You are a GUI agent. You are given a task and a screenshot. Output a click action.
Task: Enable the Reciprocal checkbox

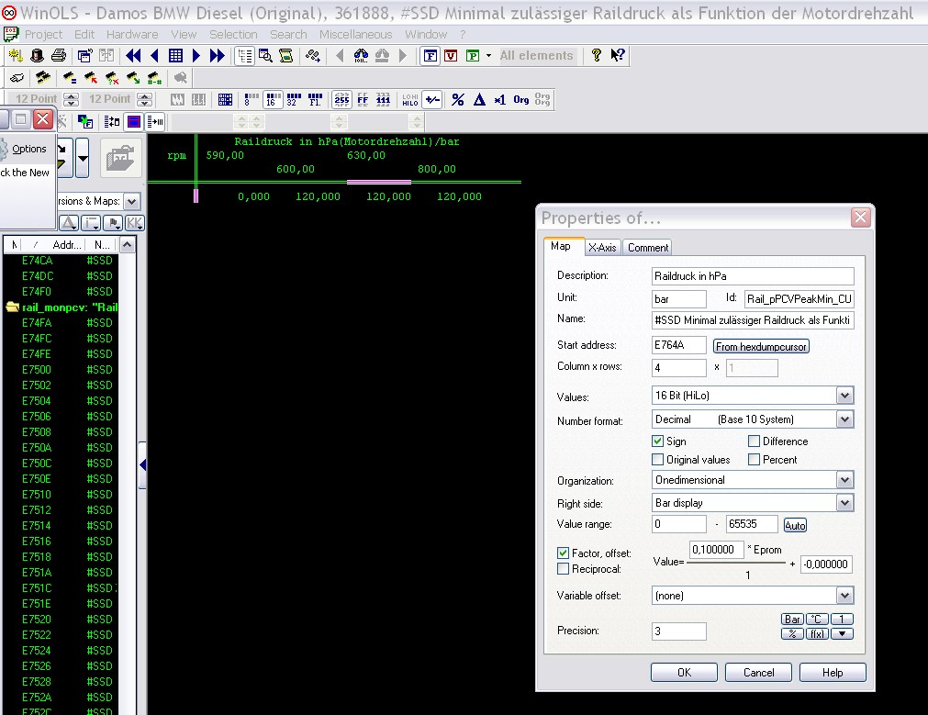click(x=563, y=569)
